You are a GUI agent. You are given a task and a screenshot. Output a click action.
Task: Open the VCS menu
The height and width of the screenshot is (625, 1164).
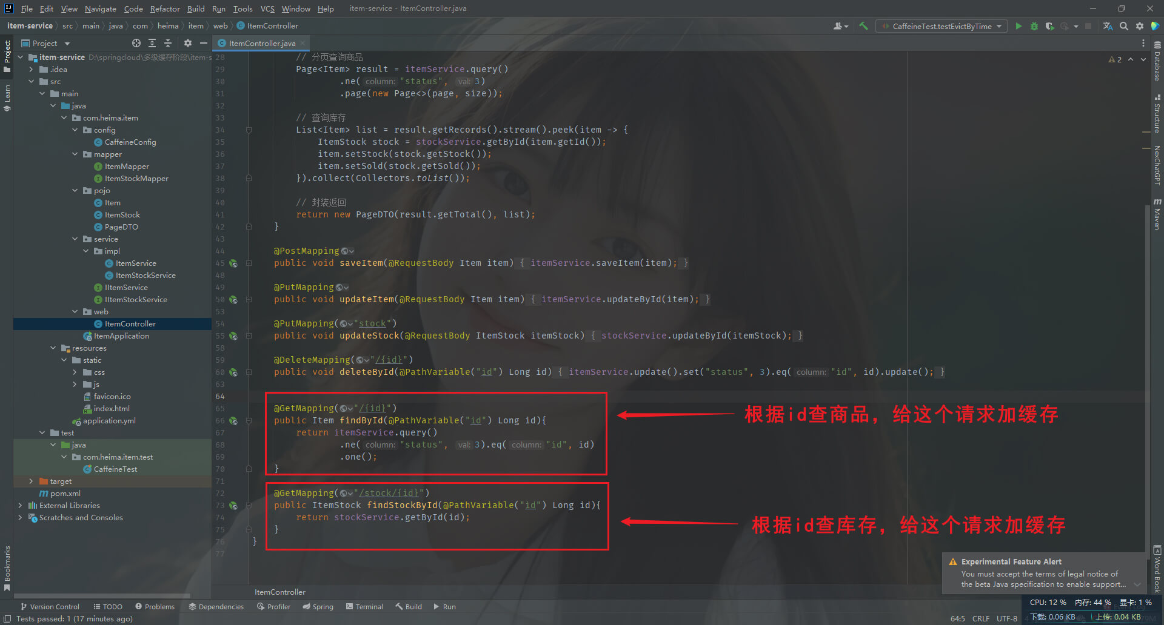point(267,8)
